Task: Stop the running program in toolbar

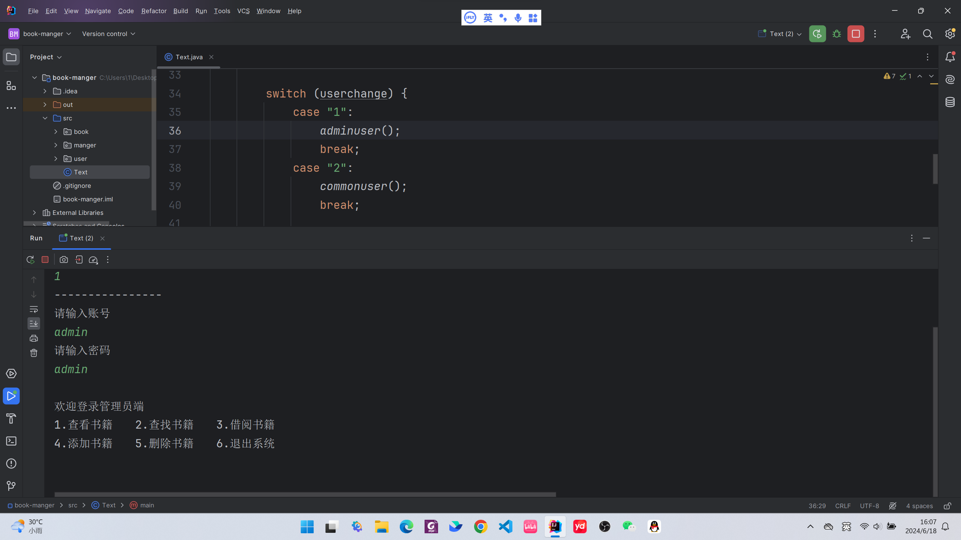Action: (856, 34)
